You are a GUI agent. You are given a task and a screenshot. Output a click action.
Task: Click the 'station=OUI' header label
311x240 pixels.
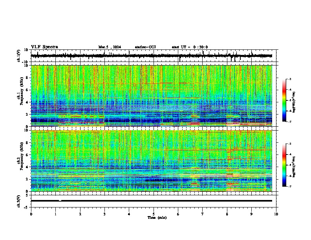point(145,47)
